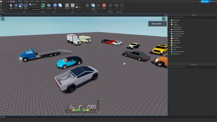Screen dimensions: 217x122
Task: Expand the Workspace node in Explorer
Action: [170, 20]
